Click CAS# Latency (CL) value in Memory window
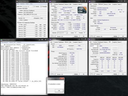 tap(72, 57)
